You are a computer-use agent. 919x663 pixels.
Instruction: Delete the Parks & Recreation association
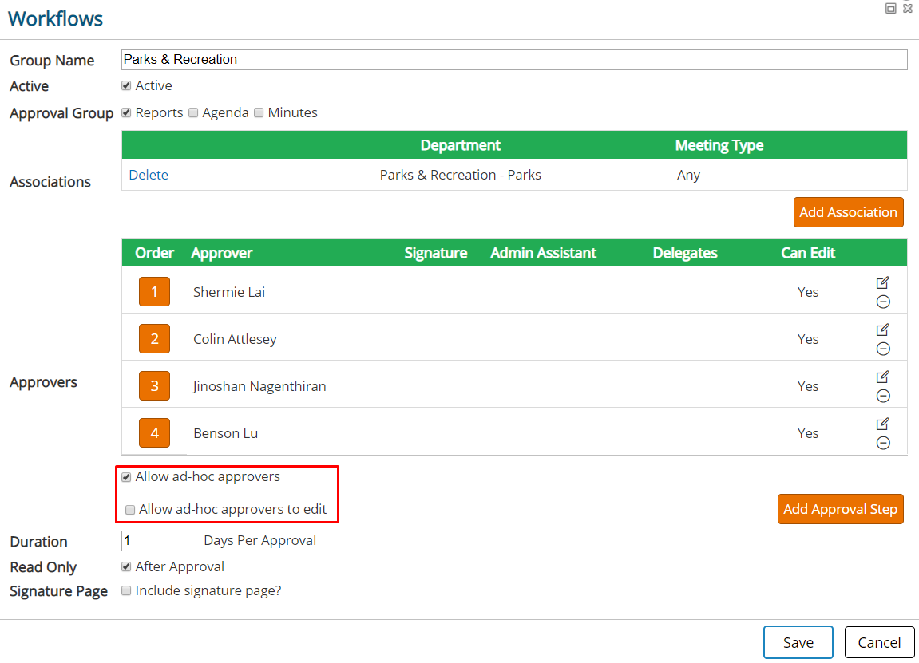click(149, 175)
